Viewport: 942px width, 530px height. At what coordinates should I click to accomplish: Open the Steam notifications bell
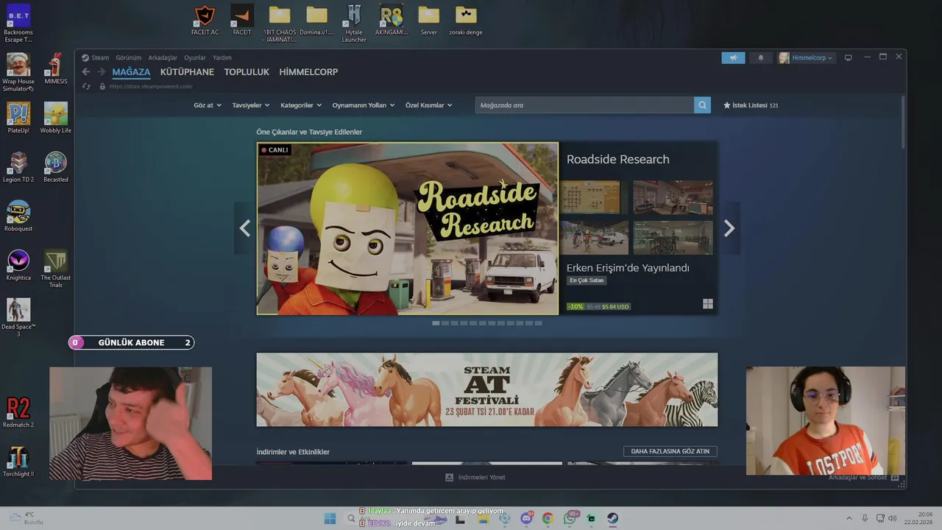761,57
